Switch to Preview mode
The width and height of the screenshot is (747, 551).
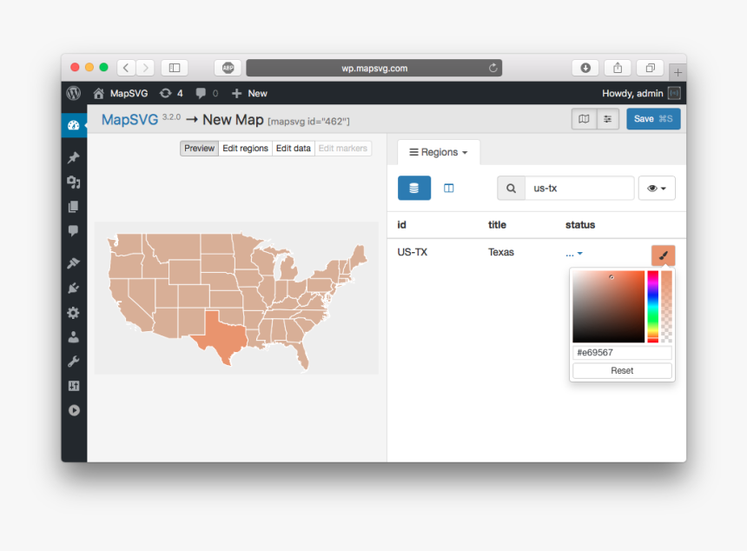(x=199, y=149)
